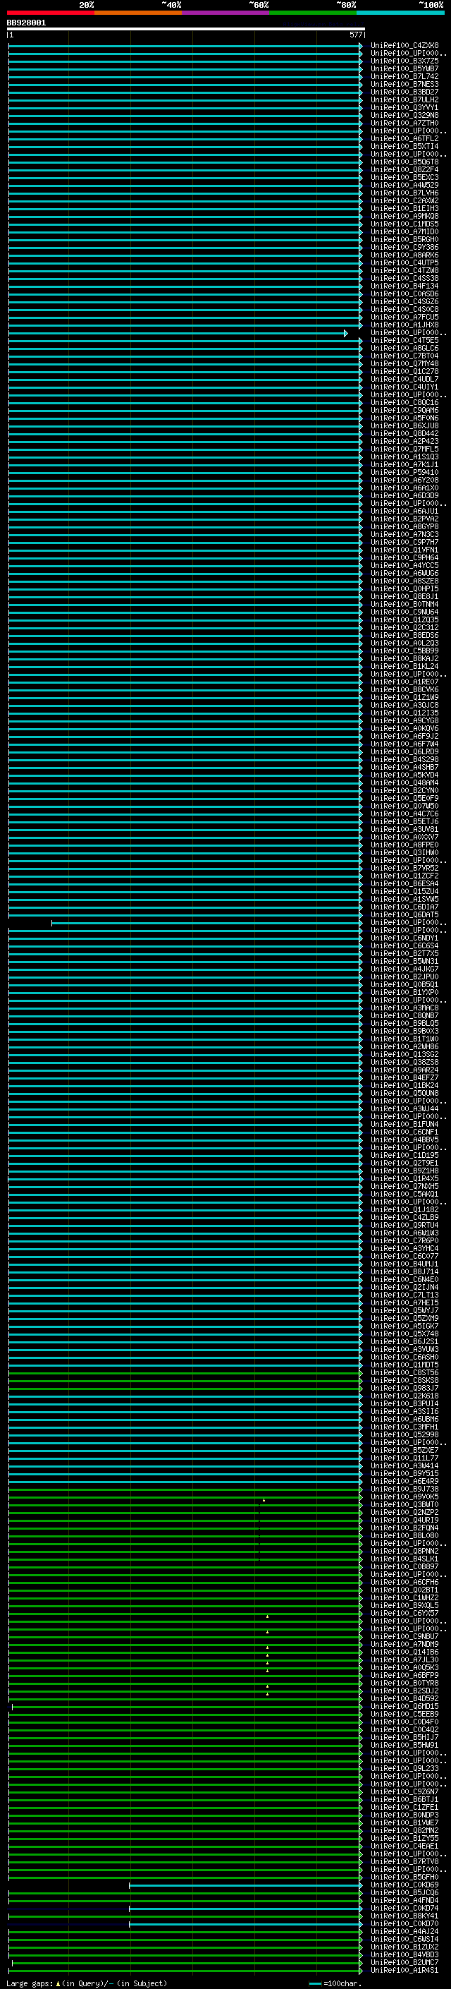Click the short cyan bar for UniRef100_C0KD70
Viewport: 451px width, 1989px height.
[245, 1923]
